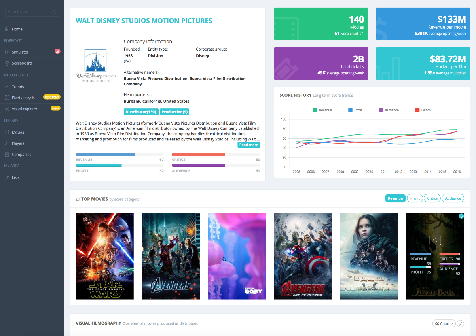476x336 pixels.
Task: Click the fullscreen expand icon next to Chart
Action: [x=460, y=323]
